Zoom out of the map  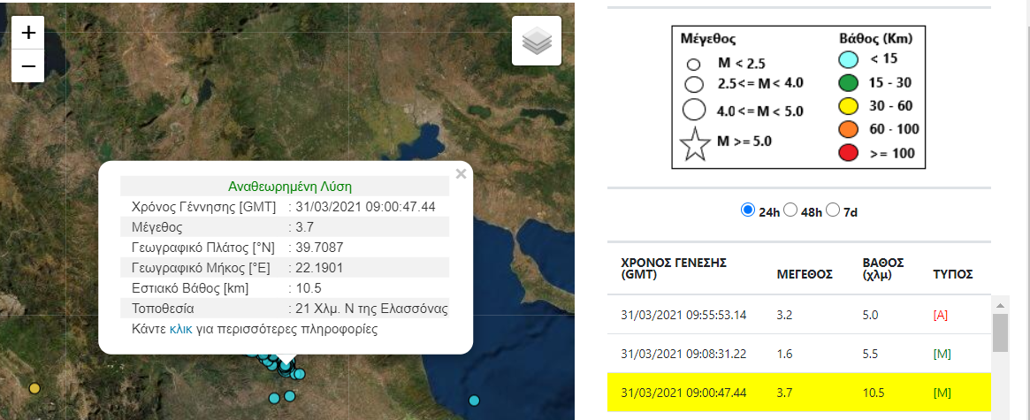click(28, 66)
